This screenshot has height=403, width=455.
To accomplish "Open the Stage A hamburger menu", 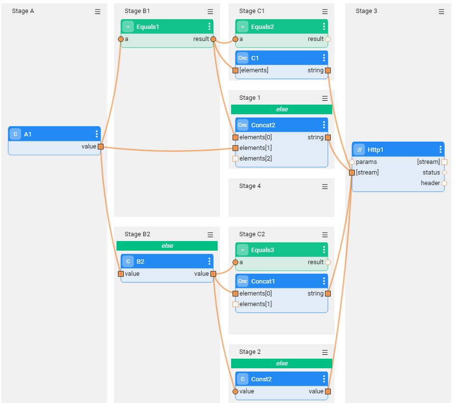I will pos(98,12).
